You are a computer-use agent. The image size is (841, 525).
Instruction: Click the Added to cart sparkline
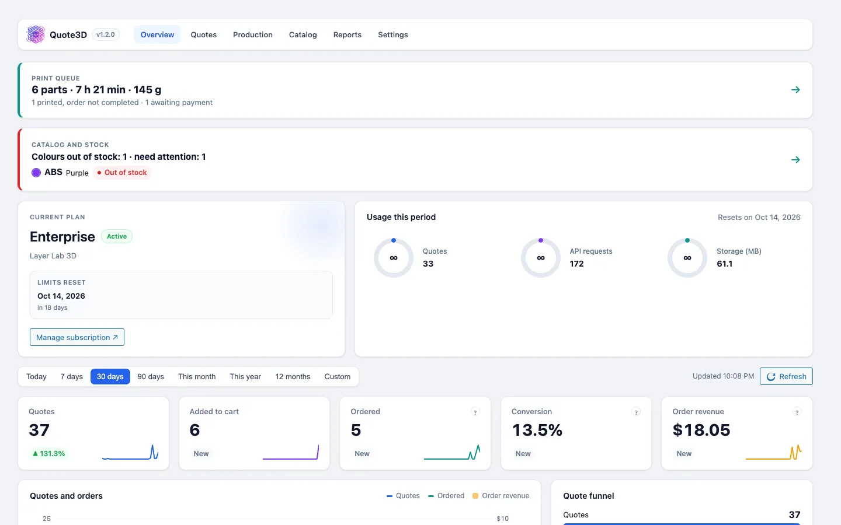tap(291, 452)
